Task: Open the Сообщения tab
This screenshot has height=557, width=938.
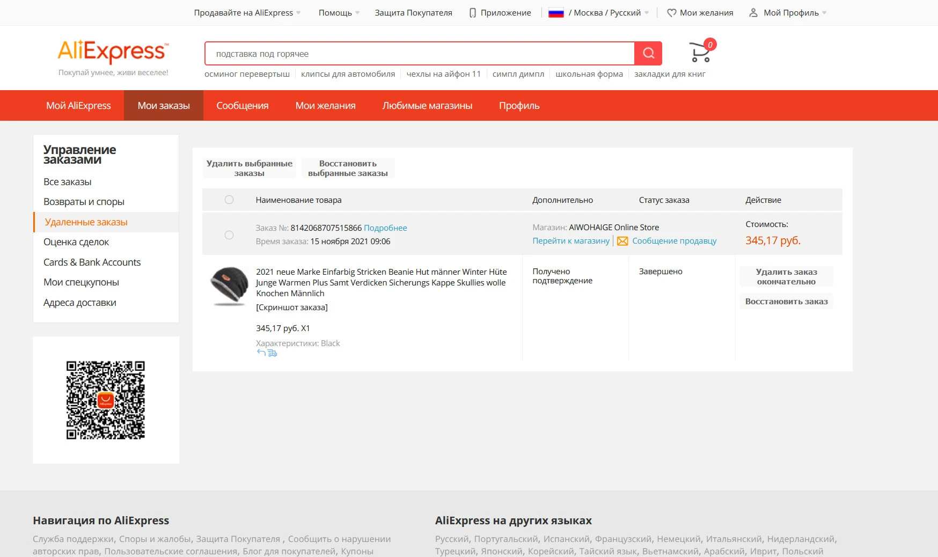Action: pos(243,106)
